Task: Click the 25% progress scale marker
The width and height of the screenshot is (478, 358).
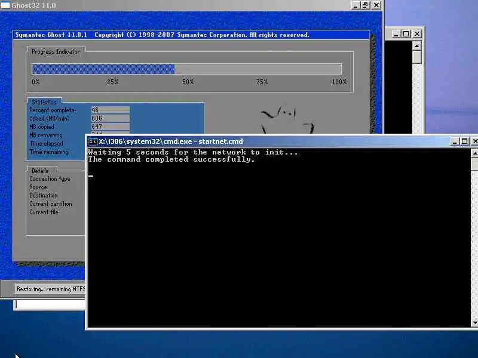Action: point(112,82)
